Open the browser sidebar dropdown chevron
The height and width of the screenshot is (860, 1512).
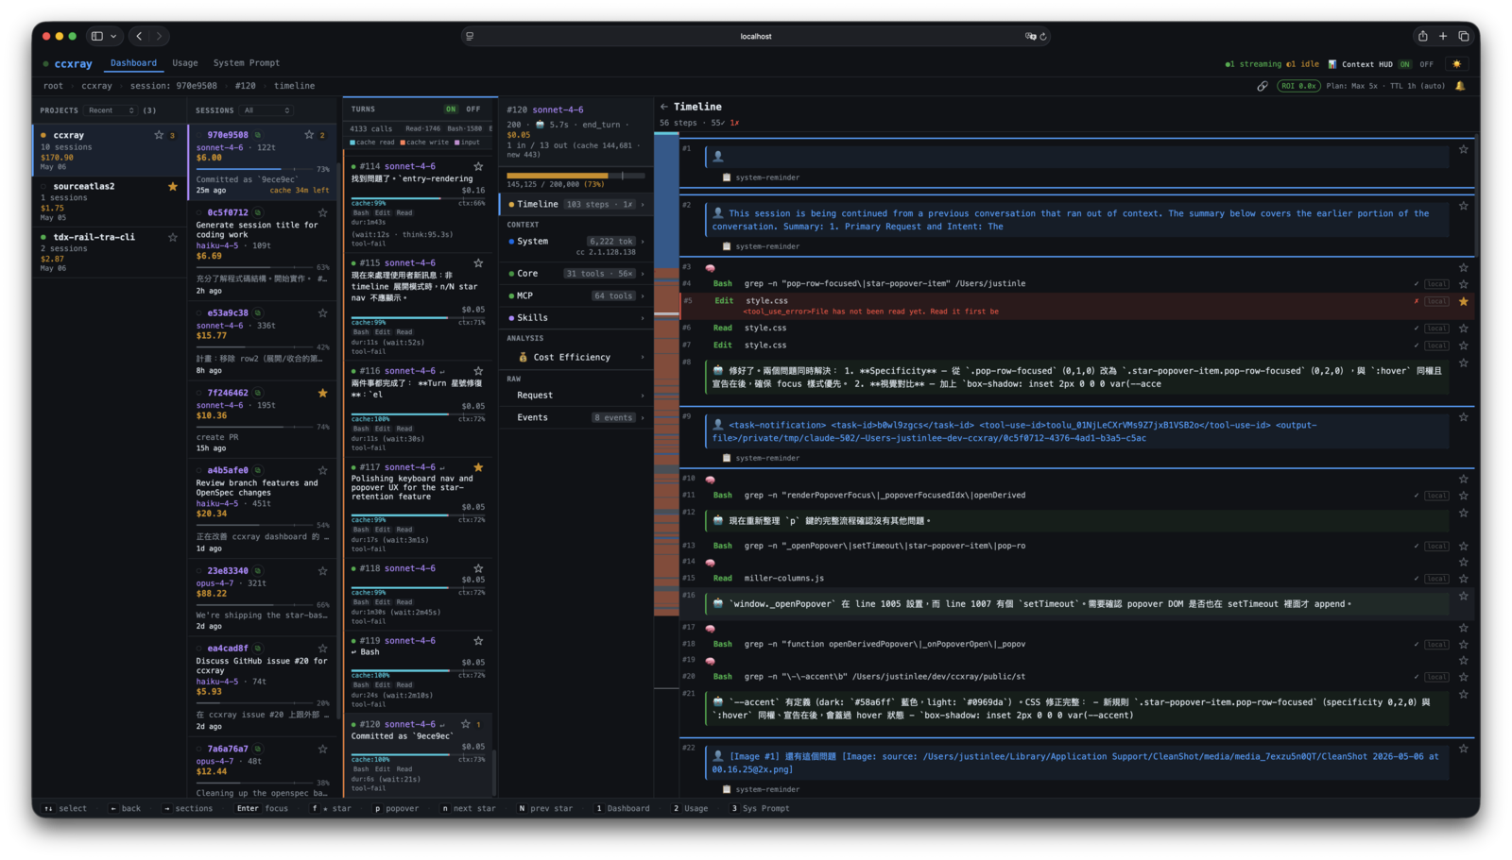(x=113, y=36)
